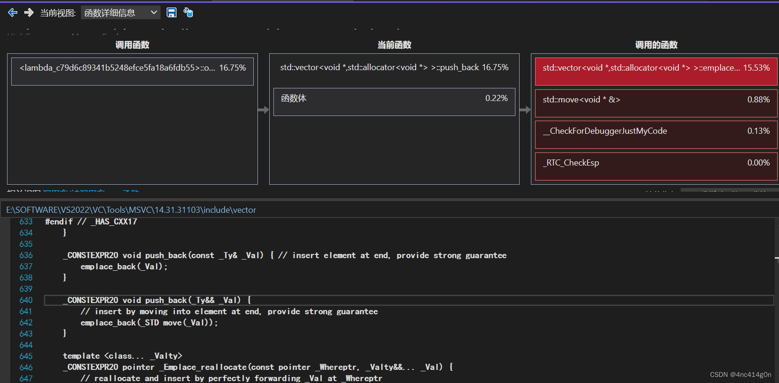The width and height of the screenshot is (779, 383).
Task: Click the 调用的函数 column heading
Action: (x=656, y=45)
